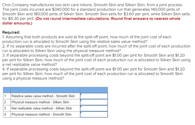Click the blue triangle marker in row 1 answer cell
The image size is (195, 125).
click(x=81, y=94)
